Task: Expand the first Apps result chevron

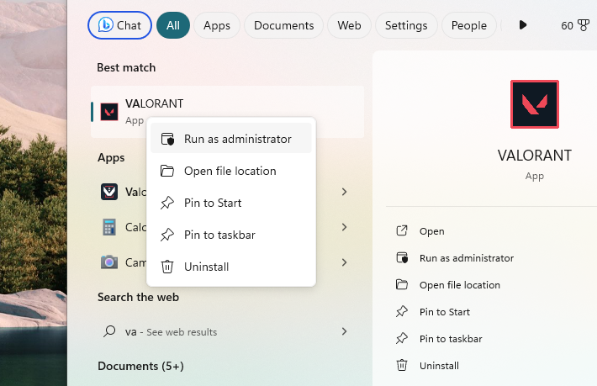Action: tap(344, 192)
